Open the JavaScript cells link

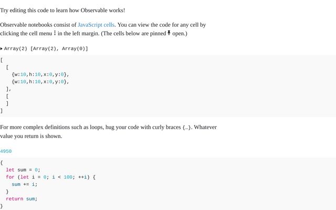coord(96,25)
